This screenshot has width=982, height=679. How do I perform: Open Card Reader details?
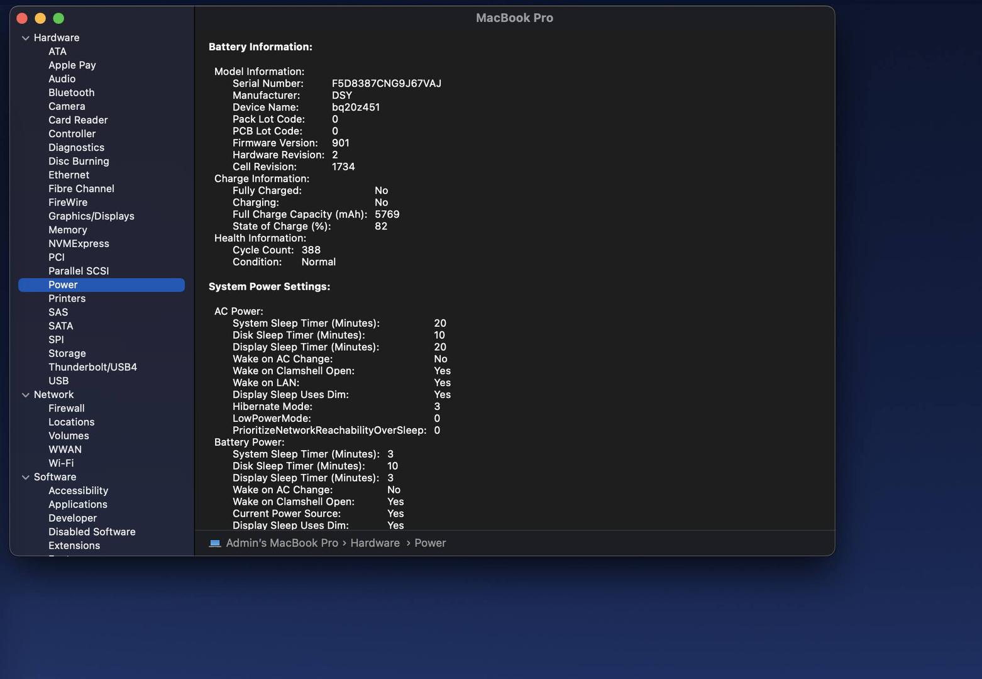coord(78,120)
